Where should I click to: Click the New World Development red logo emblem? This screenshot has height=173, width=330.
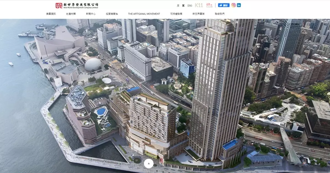[x=59, y=6]
